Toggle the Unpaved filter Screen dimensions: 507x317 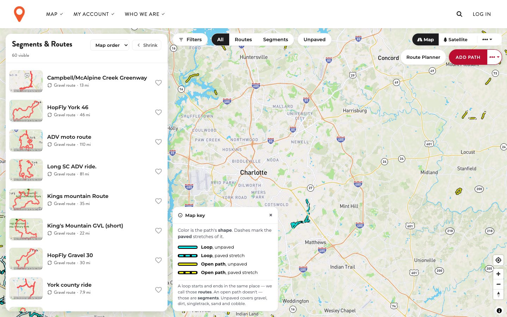[314, 39]
